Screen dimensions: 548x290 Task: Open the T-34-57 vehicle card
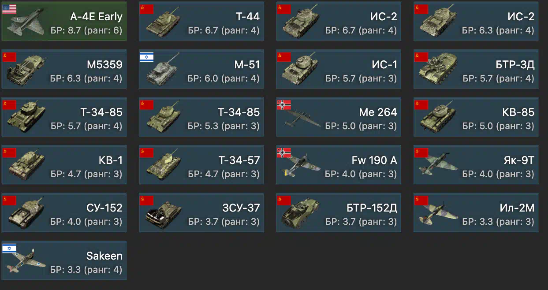click(x=201, y=164)
